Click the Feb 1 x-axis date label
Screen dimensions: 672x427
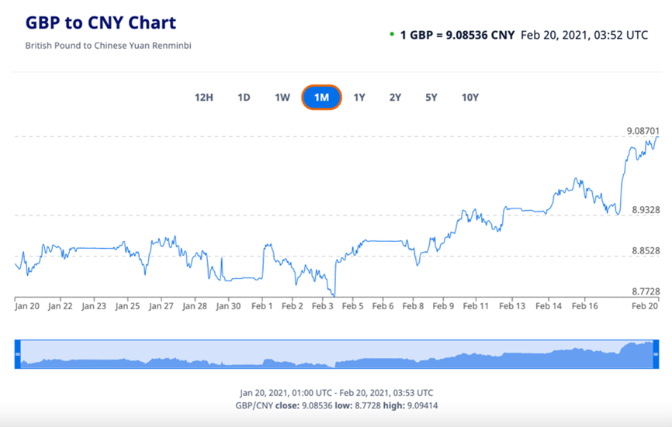[x=263, y=306]
